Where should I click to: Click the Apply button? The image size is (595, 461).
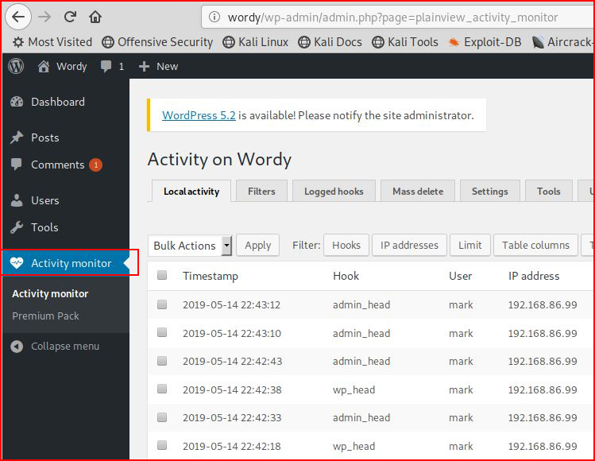pyautogui.click(x=258, y=246)
